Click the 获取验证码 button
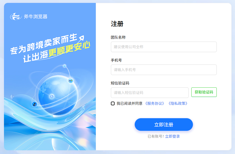This screenshot has width=235, height=154. point(204,92)
